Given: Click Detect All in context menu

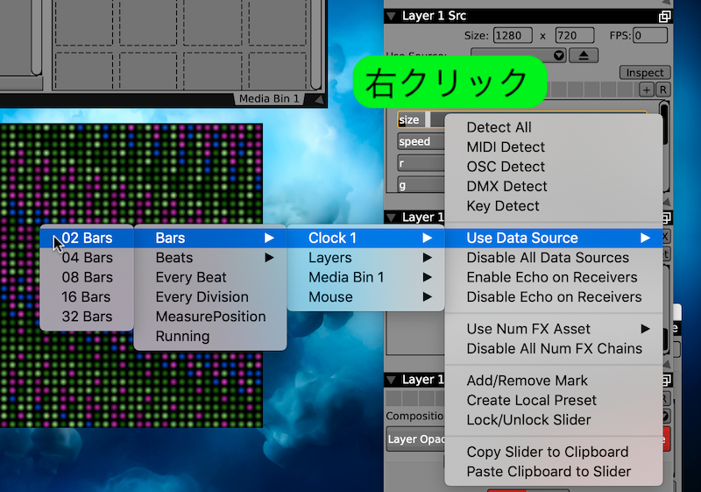Looking at the screenshot, I should 554,127.
